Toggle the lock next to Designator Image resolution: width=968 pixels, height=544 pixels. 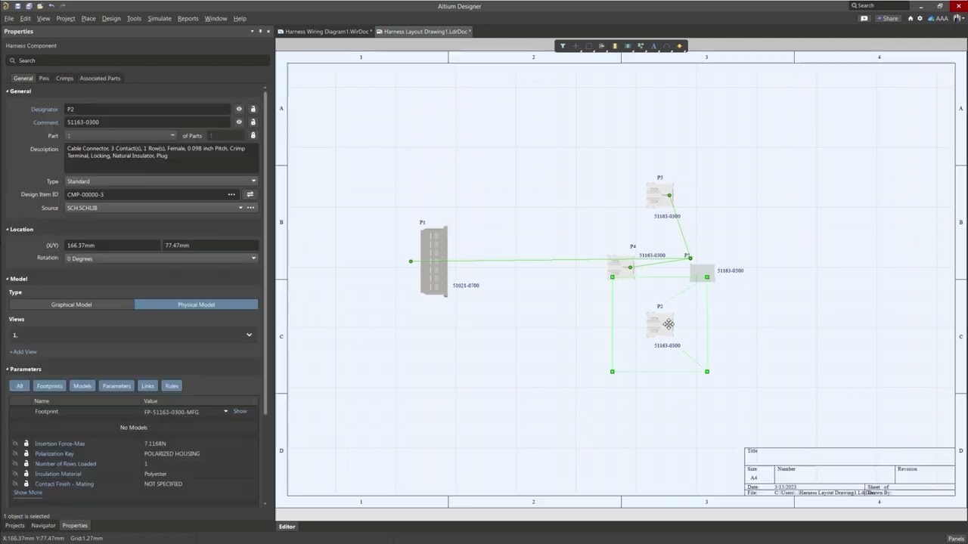pos(253,109)
